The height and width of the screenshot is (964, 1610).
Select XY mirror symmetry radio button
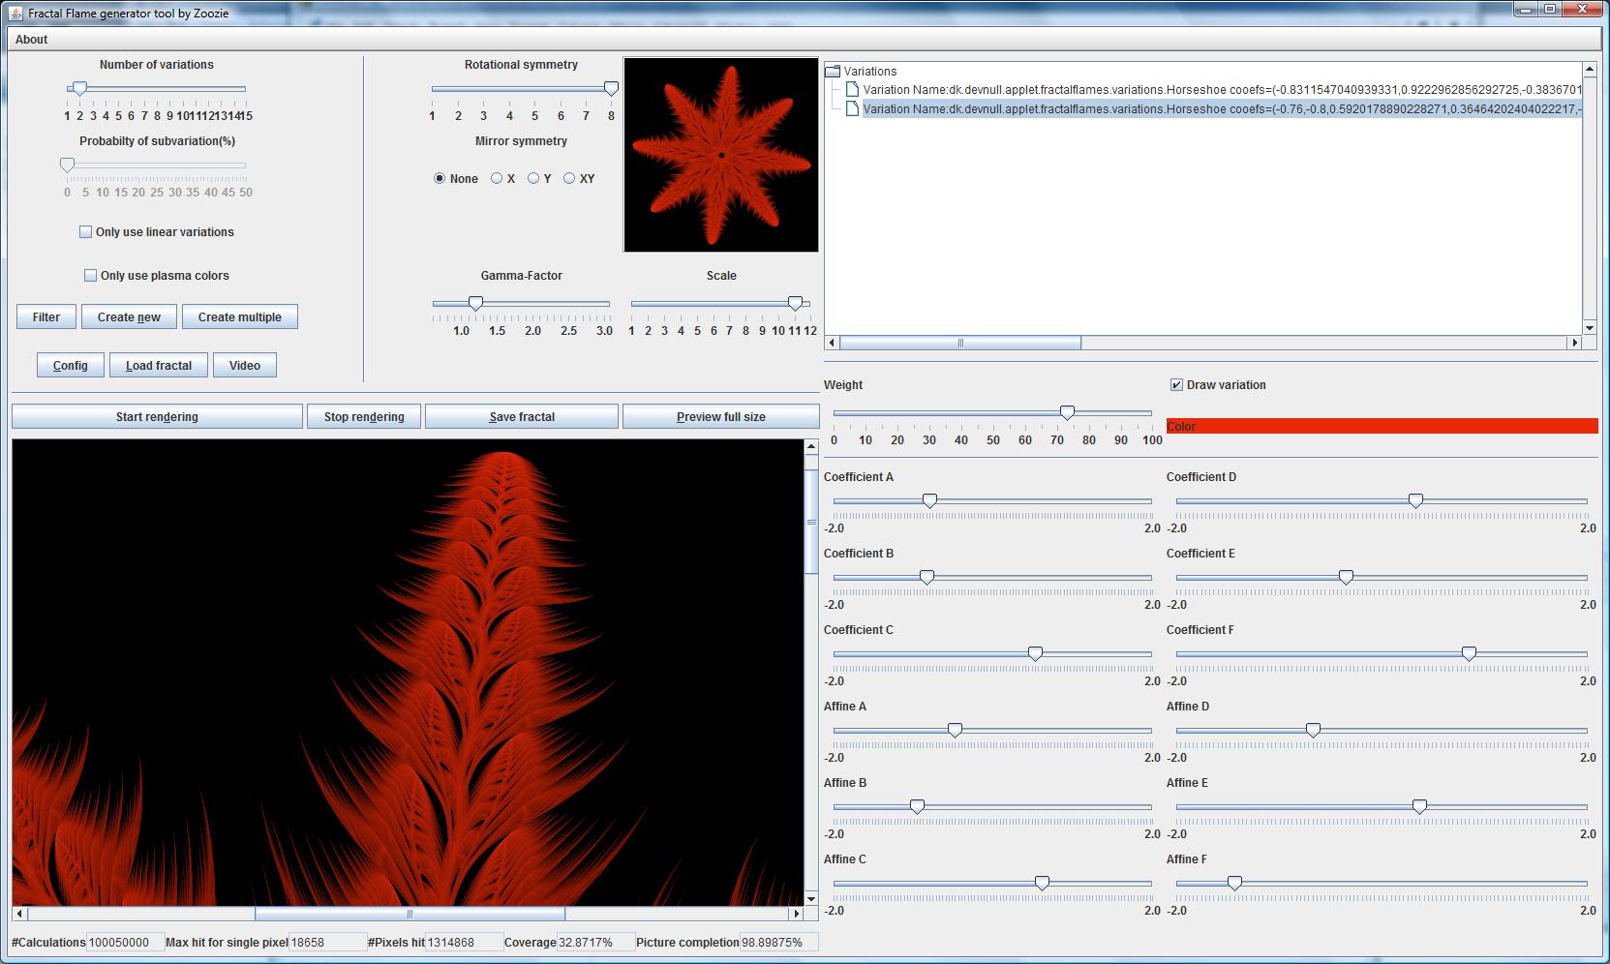point(569,179)
